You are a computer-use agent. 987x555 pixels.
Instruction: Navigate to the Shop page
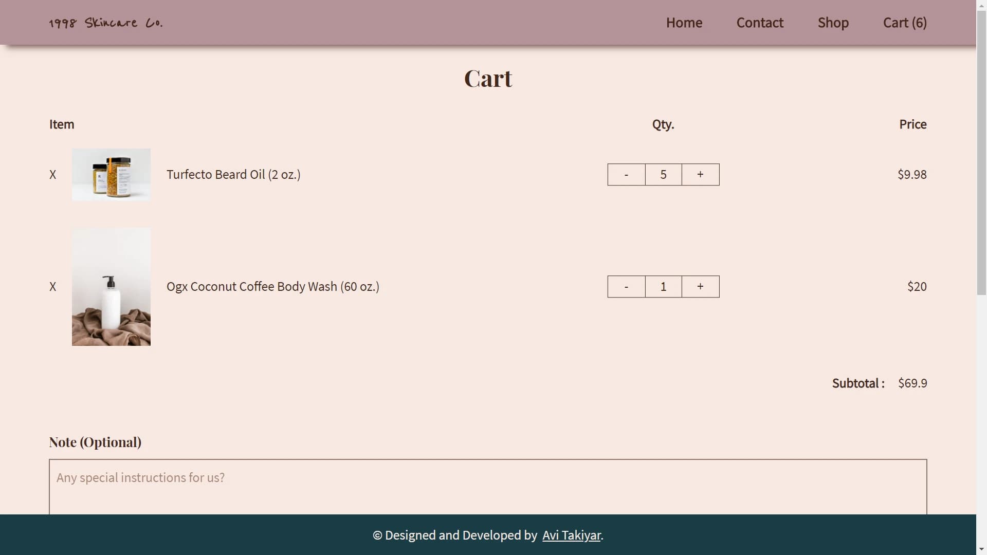833,23
